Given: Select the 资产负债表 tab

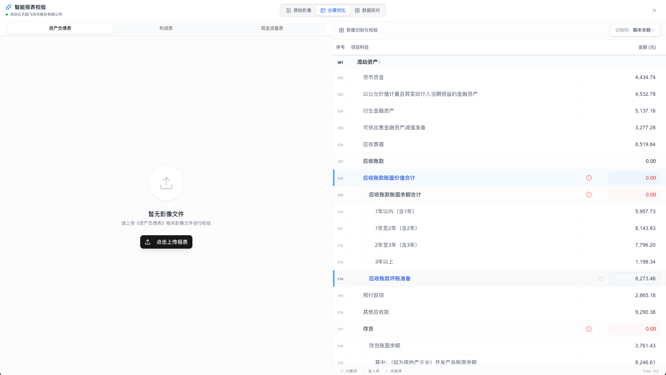Looking at the screenshot, I should (60, 28).
